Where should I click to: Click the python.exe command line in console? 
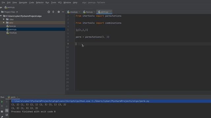pos(80,101)
